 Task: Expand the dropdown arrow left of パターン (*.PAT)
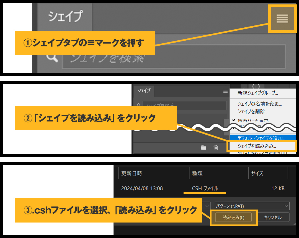pyautogui.click(x=207, y=206)
